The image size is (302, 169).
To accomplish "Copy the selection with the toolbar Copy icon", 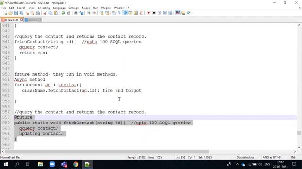I will pos(50,13).
